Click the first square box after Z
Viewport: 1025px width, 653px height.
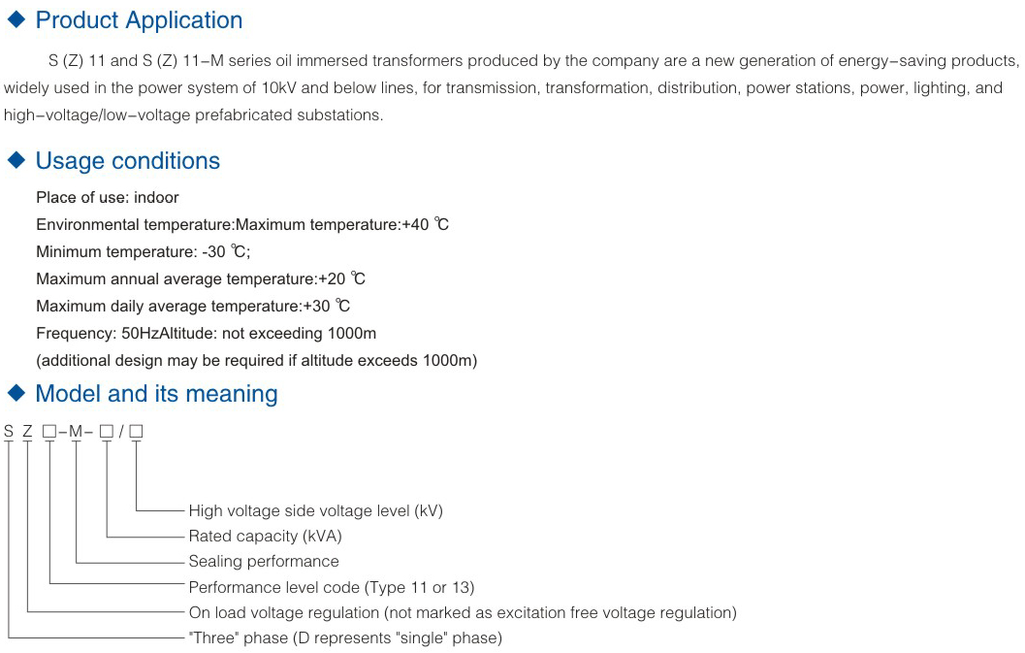[49, 432]
